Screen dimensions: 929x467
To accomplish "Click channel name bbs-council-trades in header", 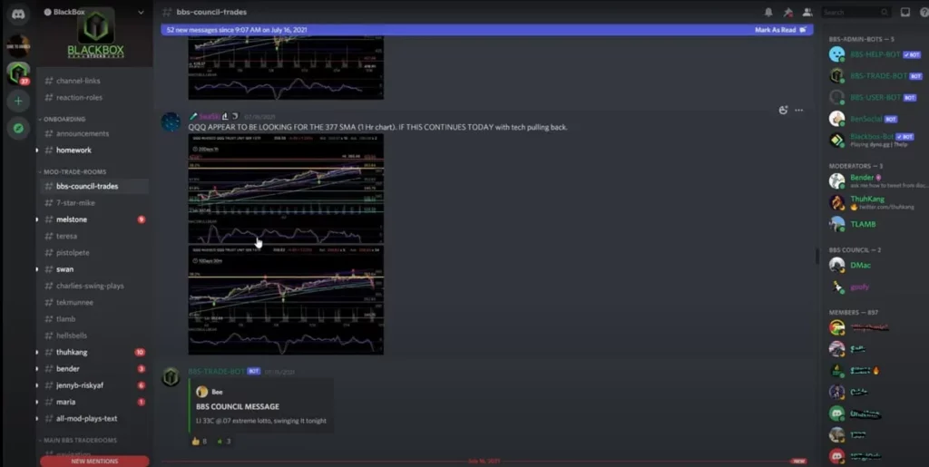I will (x=211, y=12).
